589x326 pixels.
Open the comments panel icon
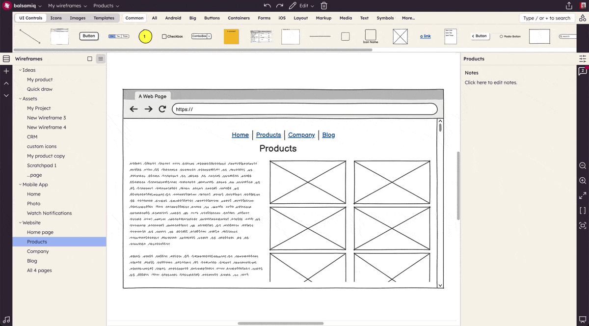[x=583, y=72]
